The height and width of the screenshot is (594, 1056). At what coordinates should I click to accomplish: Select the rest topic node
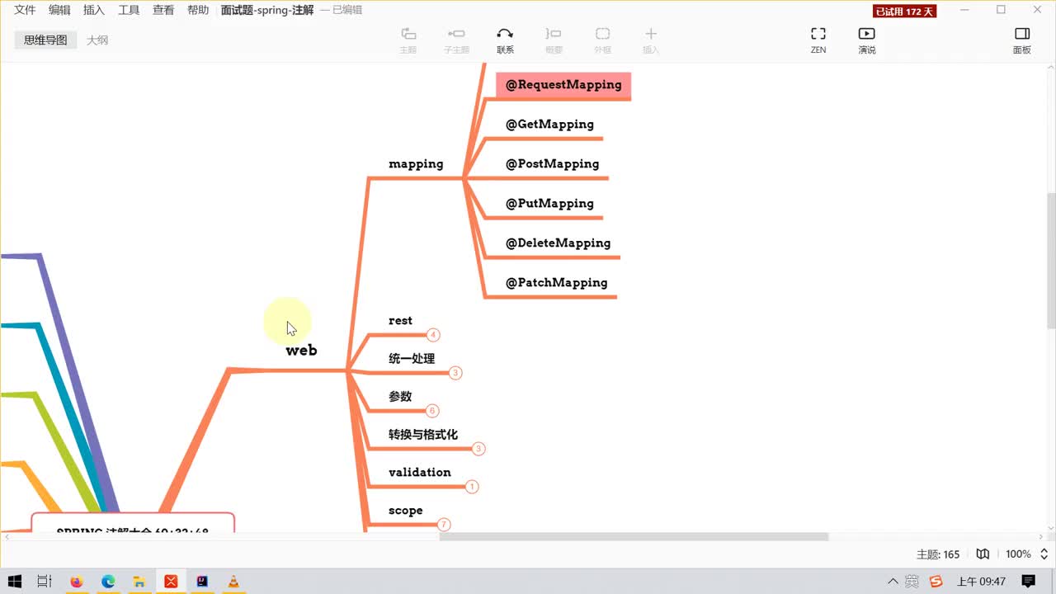400,321
